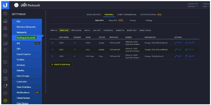This screenshot has width=211, height=105.
Task: Open Guest Control settings
Action: point(27,54)
